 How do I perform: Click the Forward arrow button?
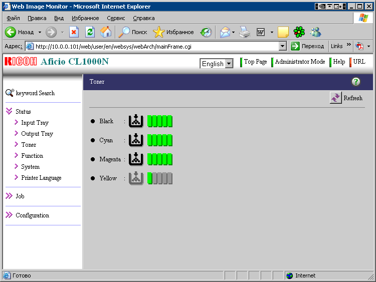51,32
